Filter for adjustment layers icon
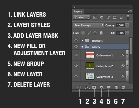The width and height of the screenshot is (139, 108). [102, 17]
